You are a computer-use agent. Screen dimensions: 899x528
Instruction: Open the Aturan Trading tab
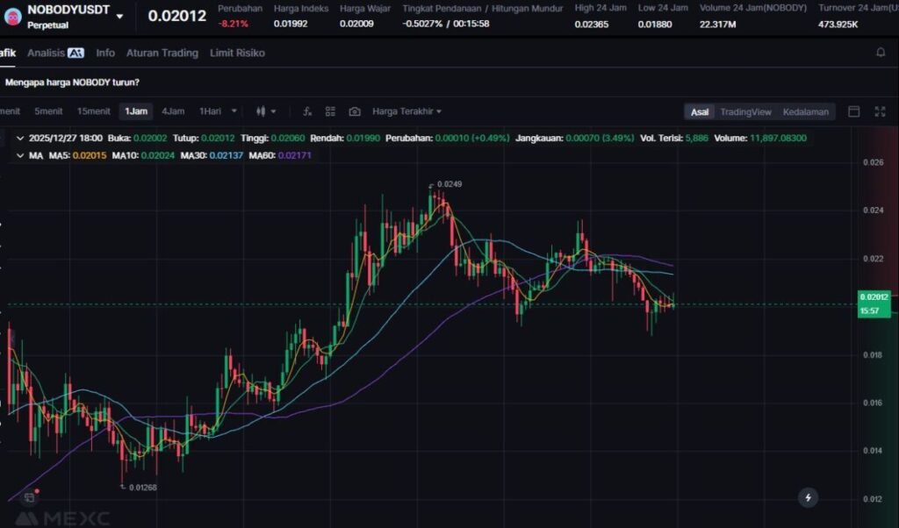pyautogui.click(x=162, y=53)
